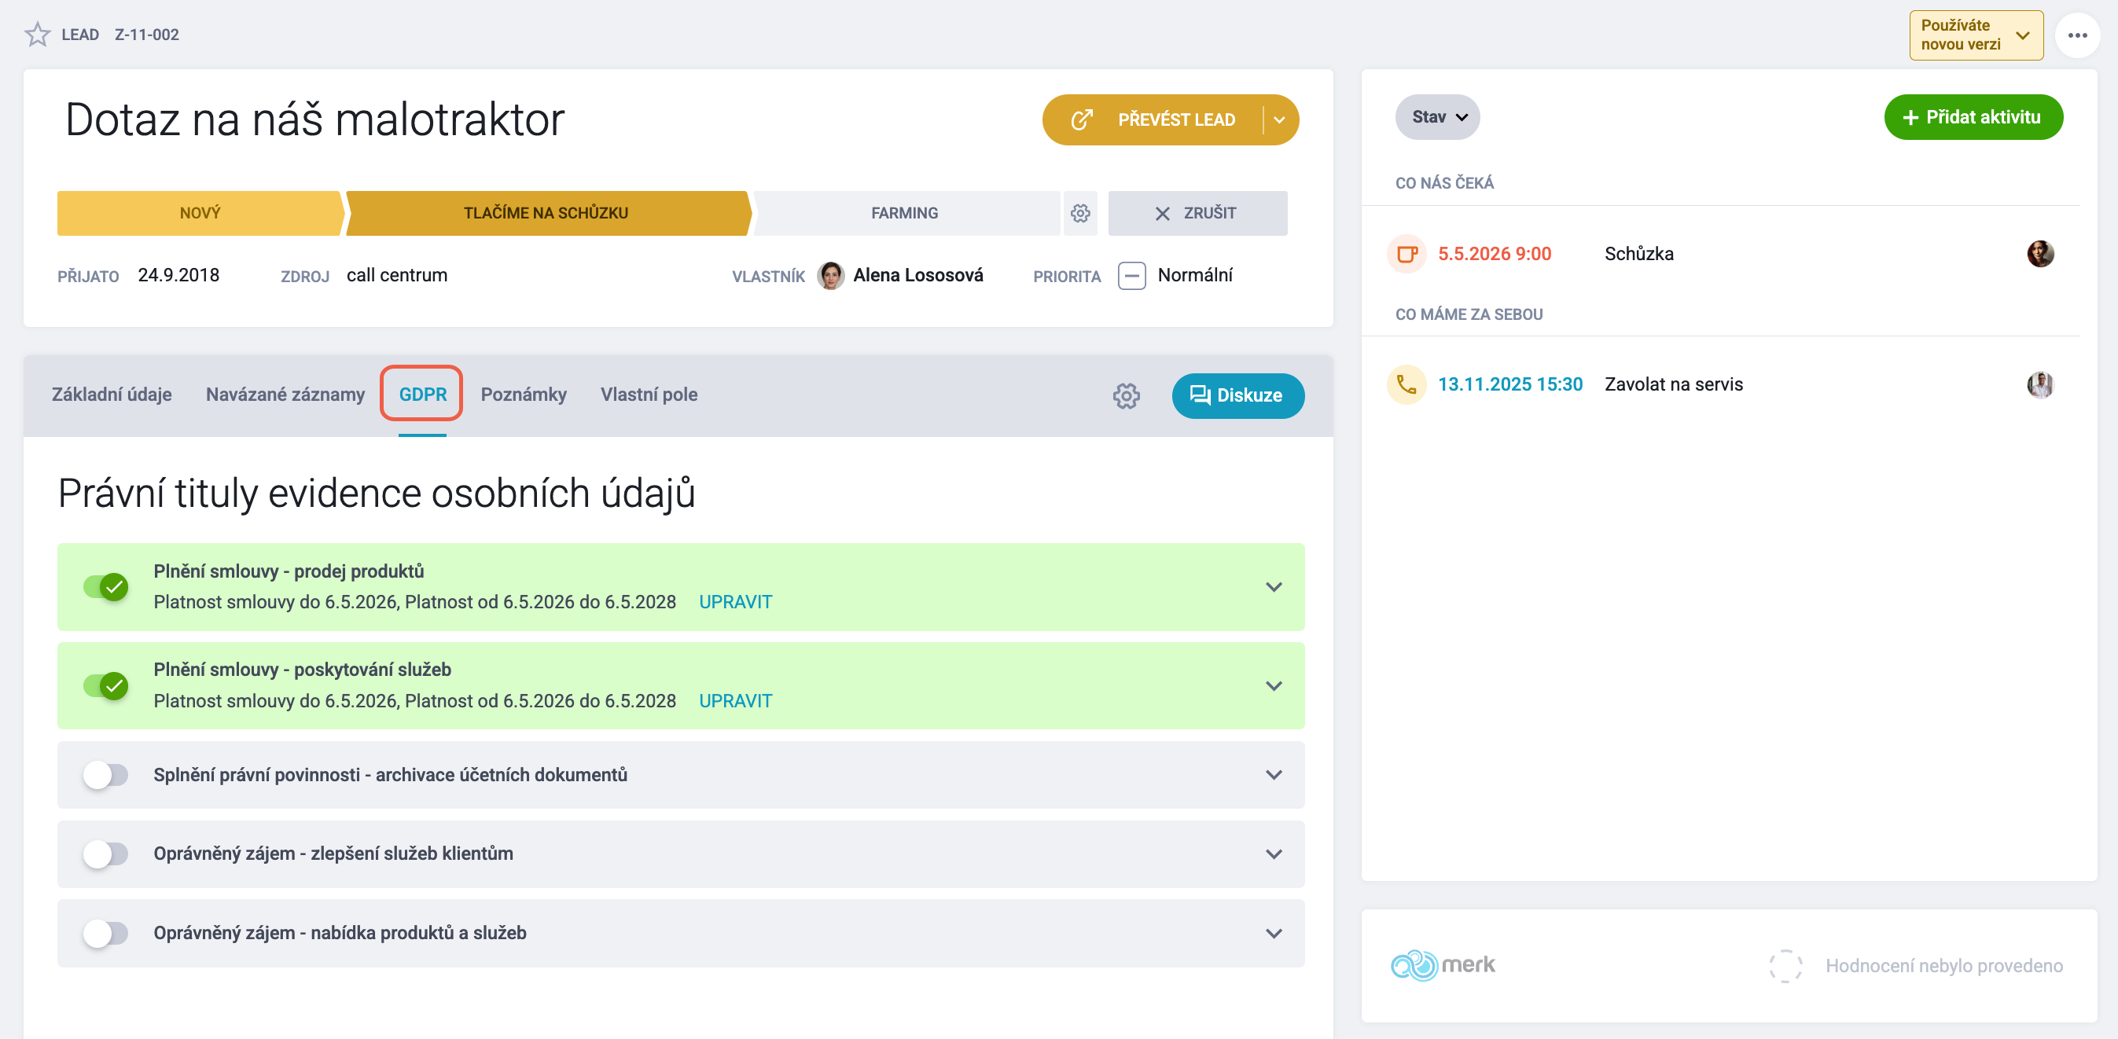Open the Stav filter dropdown
The image size is (2118, 1039).
coord(1437,118)
